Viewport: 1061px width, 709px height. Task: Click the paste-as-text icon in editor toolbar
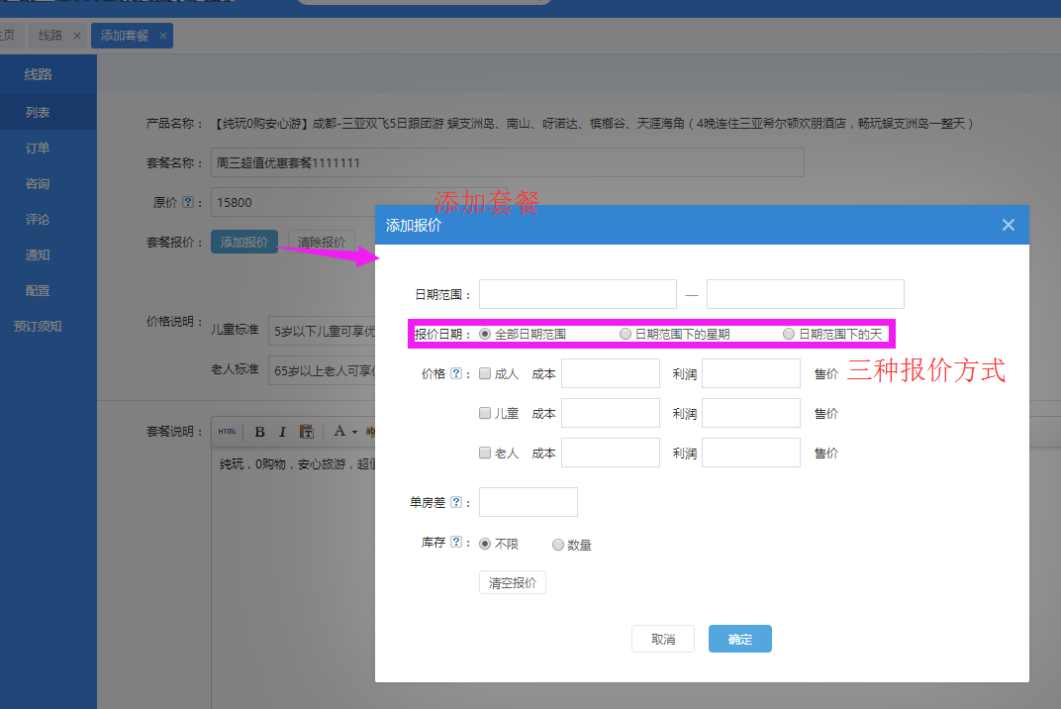click(x=307, y=432)
